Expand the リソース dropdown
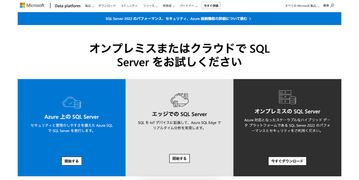Screen dimensions: 359x180 (150, 6)
